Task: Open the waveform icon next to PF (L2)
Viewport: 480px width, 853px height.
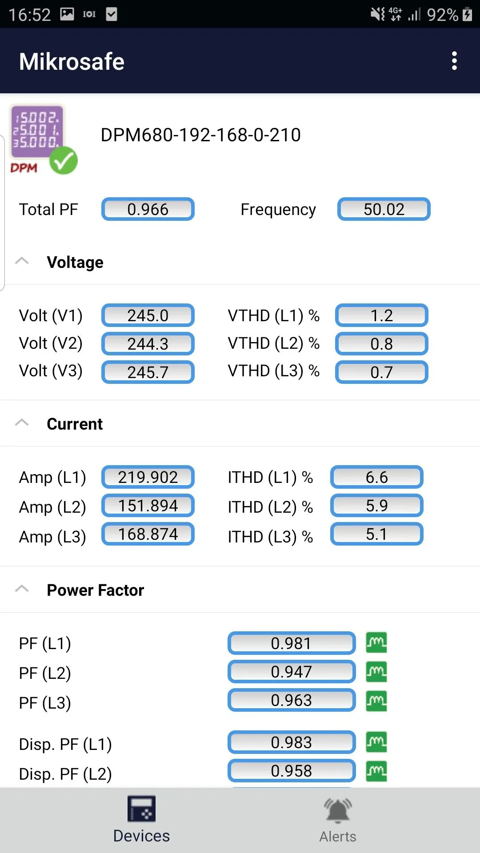Action: click(x=376, y=671)
